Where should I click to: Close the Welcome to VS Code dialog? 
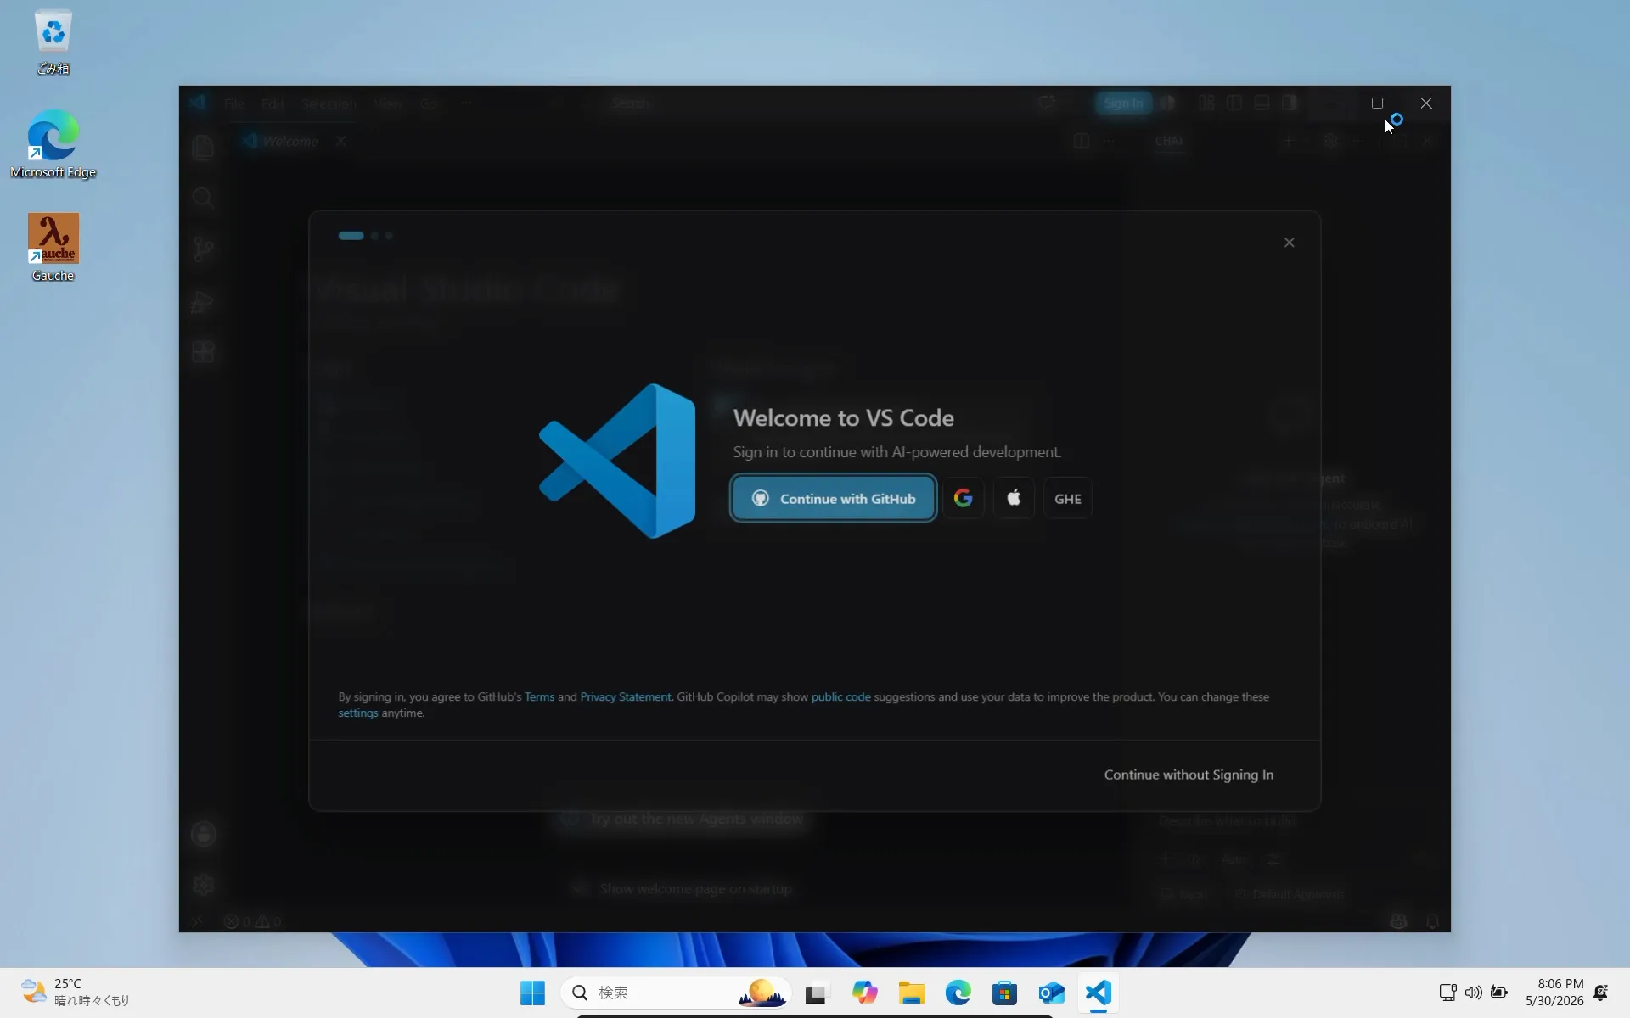point(1289,243)
